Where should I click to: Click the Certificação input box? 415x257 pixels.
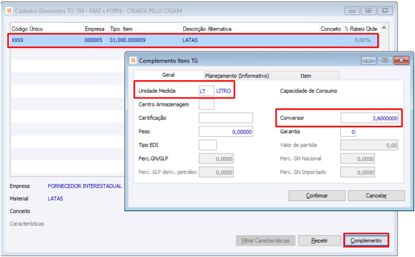226,118
